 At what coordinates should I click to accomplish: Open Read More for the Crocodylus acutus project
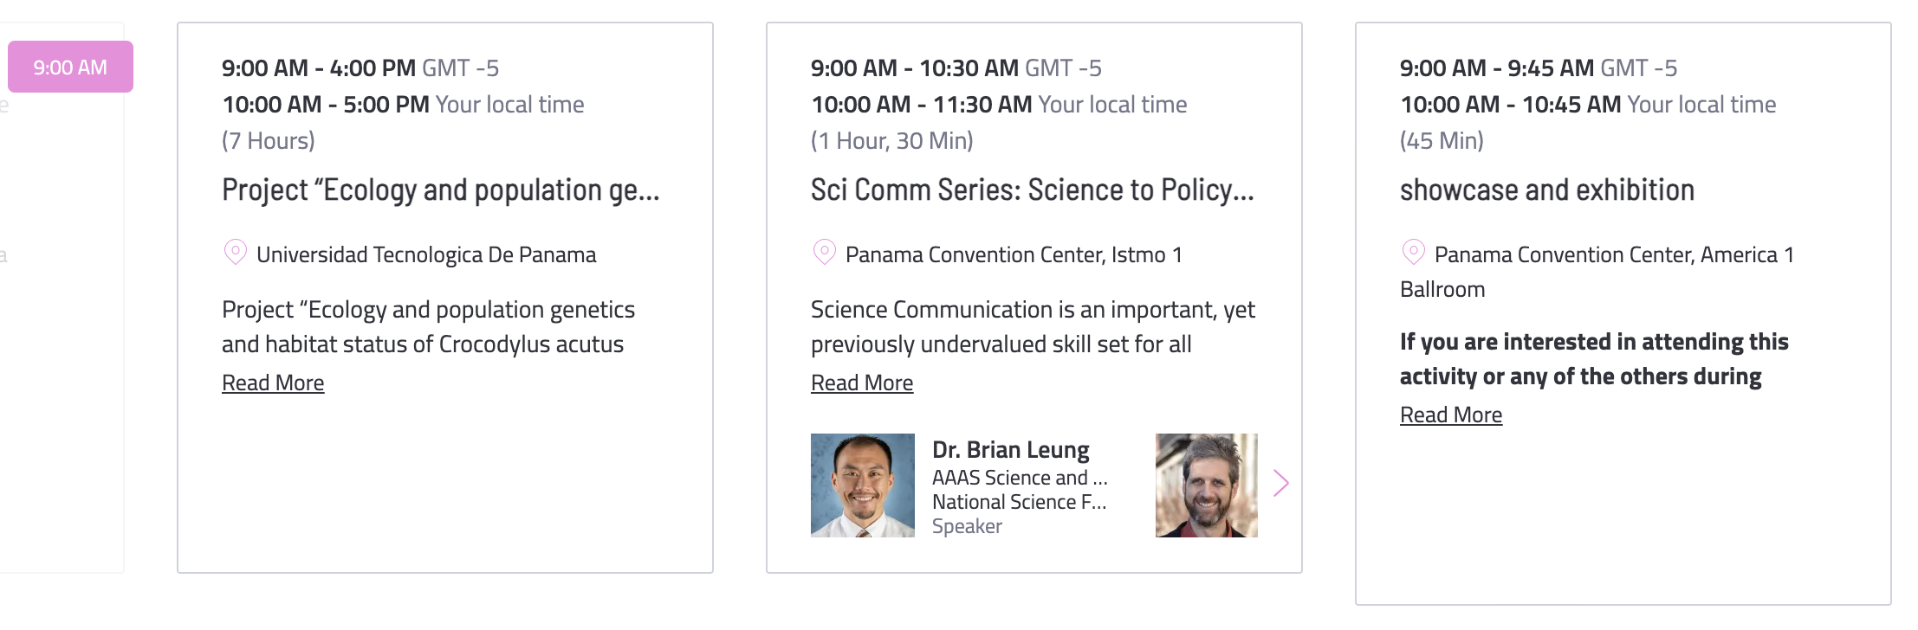click(273, 382)
